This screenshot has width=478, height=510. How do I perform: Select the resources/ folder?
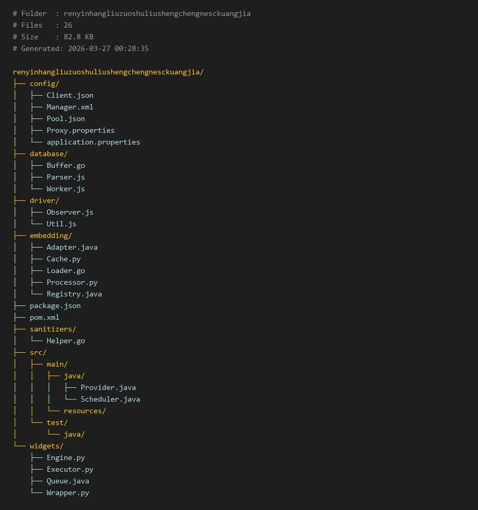(84, 411)
